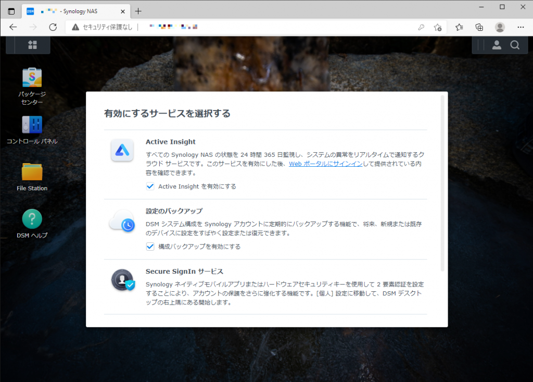Click the 設定のバックアップ section title
This screenshot has height=382, width=533.
pos(174,211)
